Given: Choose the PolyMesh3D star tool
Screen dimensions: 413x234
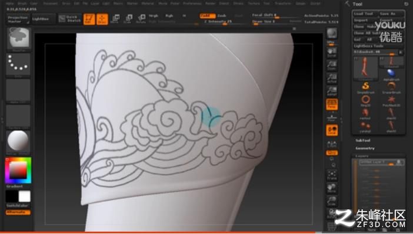Looking at the screenshot, I should tap(391, 101).
